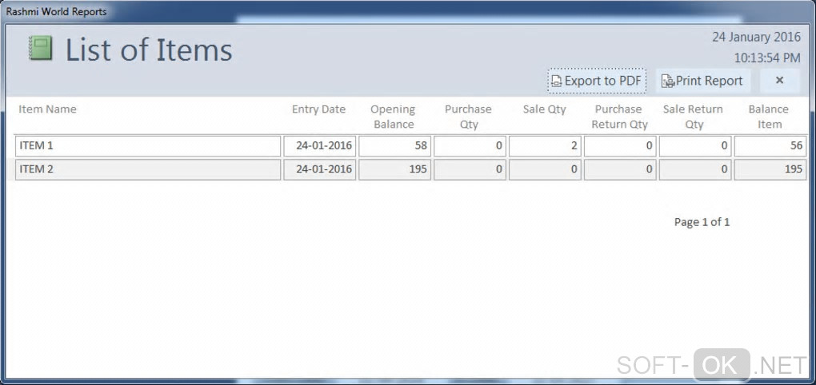Viewport: 816px width, 385px height.
Task: Click ITEM 2 balance item value 195
Action: [770, 170]
